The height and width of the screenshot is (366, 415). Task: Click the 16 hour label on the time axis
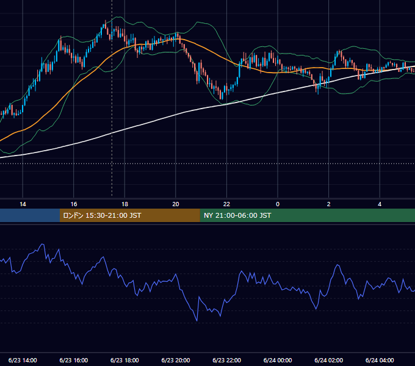coord(74,204)
